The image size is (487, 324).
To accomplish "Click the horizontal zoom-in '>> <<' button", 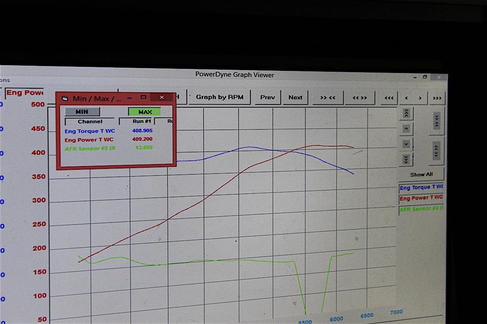I will coord(328,98).
